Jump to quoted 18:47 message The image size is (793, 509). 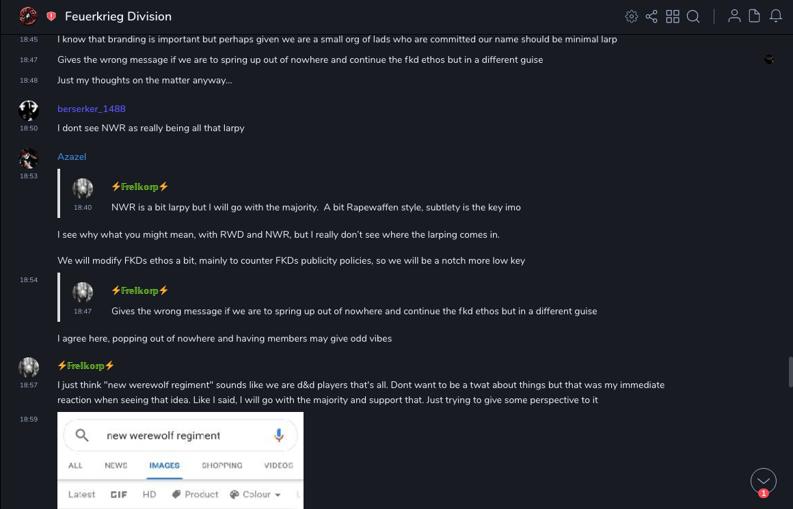354,311
